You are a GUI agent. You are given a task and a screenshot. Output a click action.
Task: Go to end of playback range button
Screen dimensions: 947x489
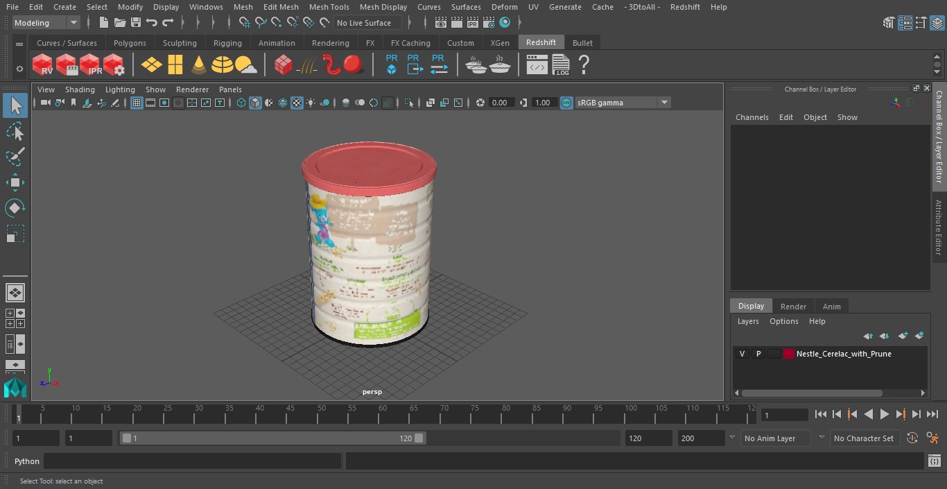932,414
